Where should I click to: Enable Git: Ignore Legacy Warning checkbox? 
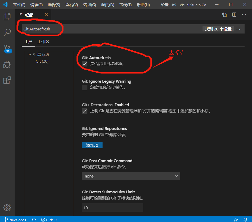tap(85, 87)
